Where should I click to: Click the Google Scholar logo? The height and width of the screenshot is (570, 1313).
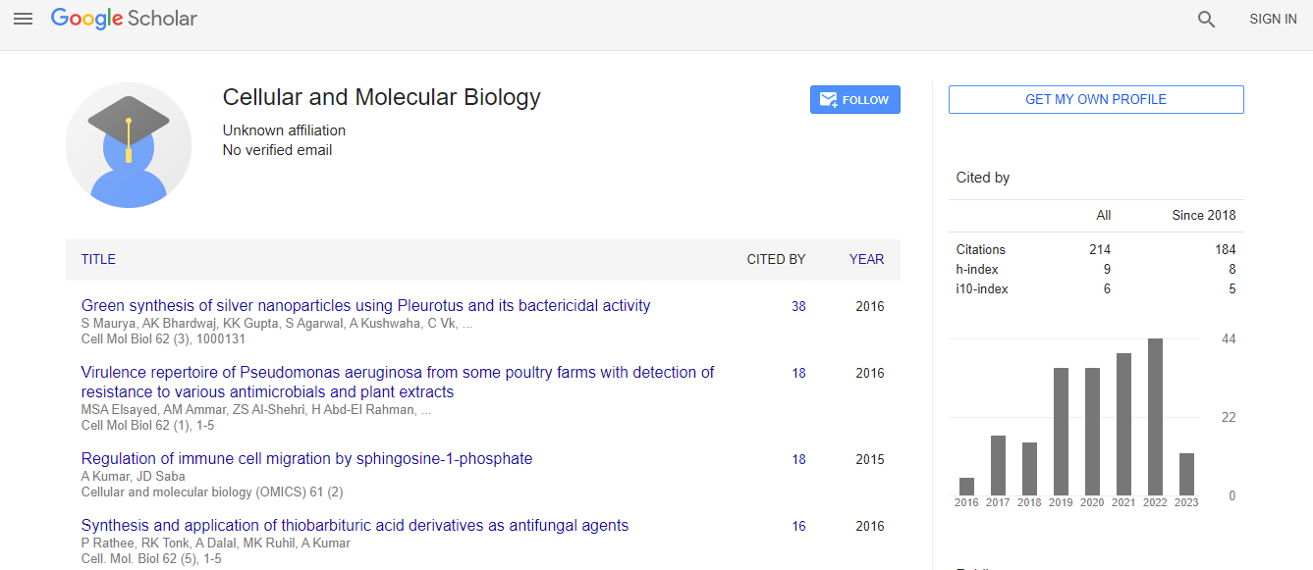[x=124, y=19]
